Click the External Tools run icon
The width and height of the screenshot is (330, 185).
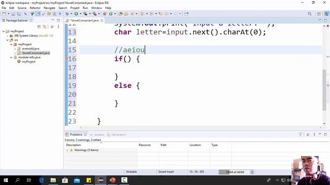[x=94, y=14]
